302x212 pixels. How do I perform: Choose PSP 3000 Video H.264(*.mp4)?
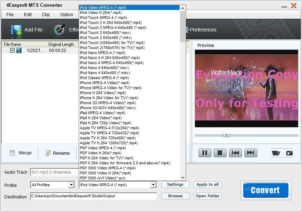pyautogui.click(x=130, y=173)
